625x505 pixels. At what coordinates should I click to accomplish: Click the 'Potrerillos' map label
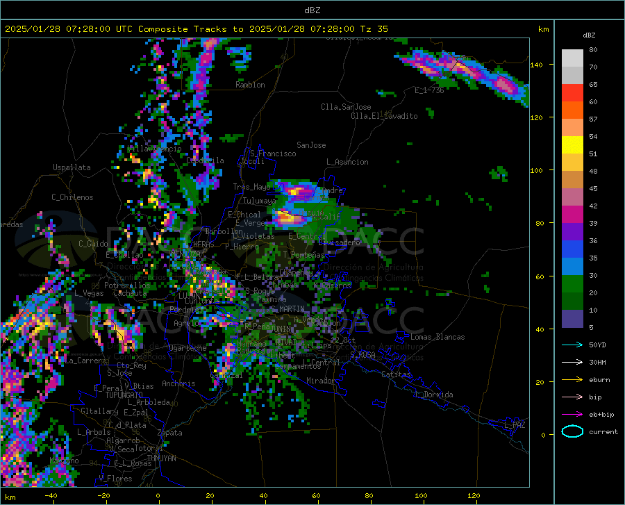click(127, 285)
